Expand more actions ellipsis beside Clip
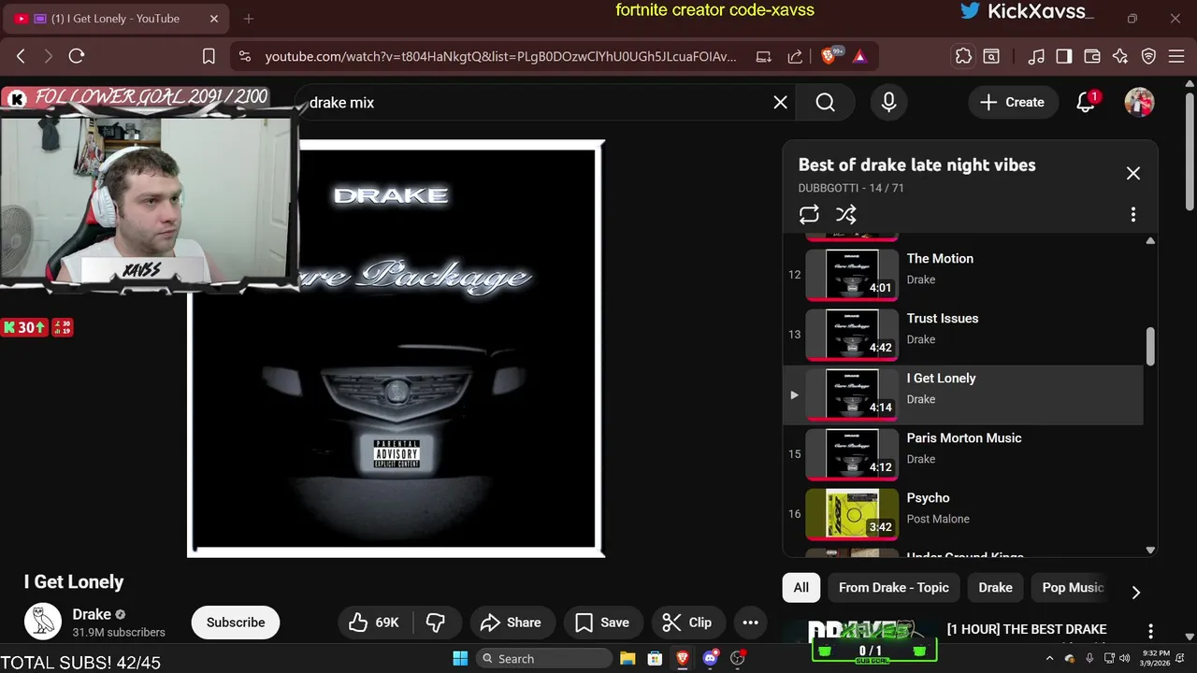Image resolution: width=1197 pixels, height=673 pixels. (750, 623)
